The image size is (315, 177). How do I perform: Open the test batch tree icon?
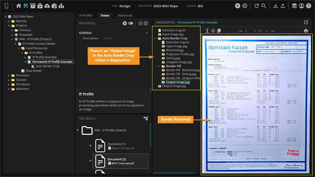146,119
